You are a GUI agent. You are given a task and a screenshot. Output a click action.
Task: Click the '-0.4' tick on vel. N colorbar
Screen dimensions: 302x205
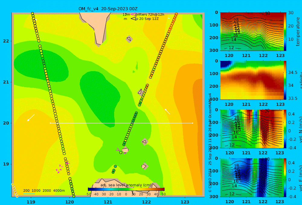click(292, 148)
